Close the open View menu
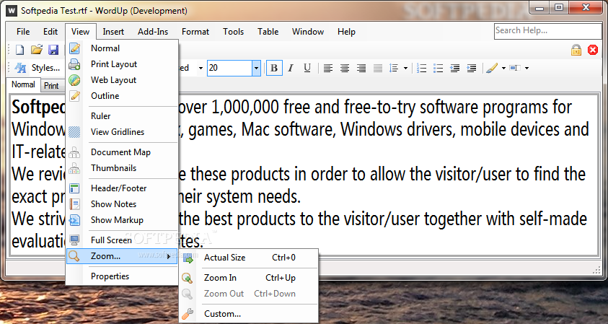608x324 pixels. [x=80, y=32]
